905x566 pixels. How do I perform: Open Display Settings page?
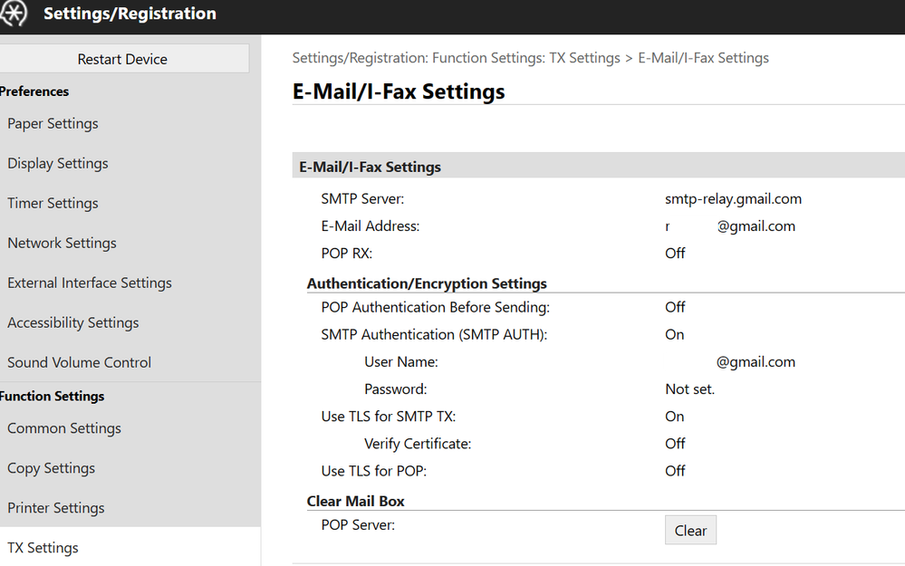(58, 164)
